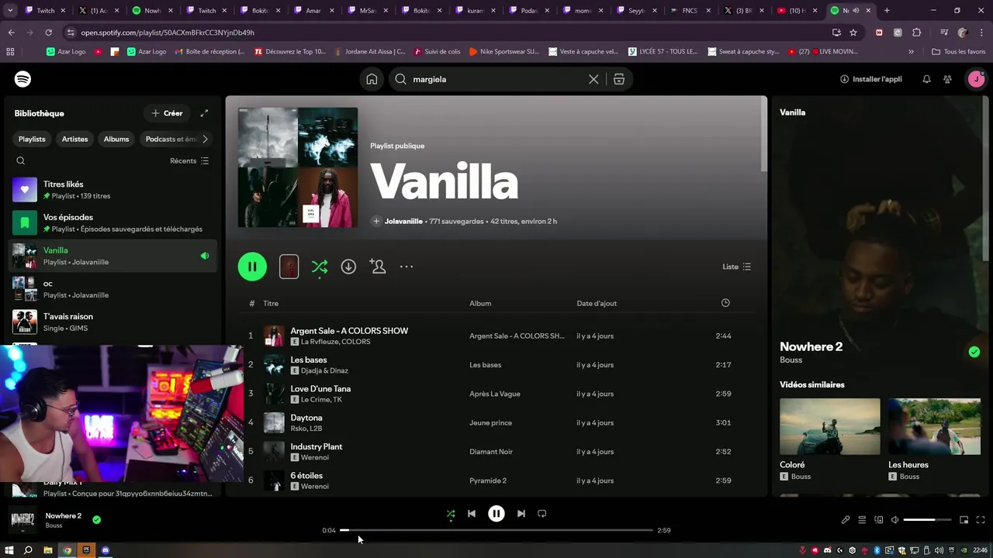The width and height of the screenshot is (993, 558).
Task: Open lyrics microphone icon
Action: pos(846,520)
